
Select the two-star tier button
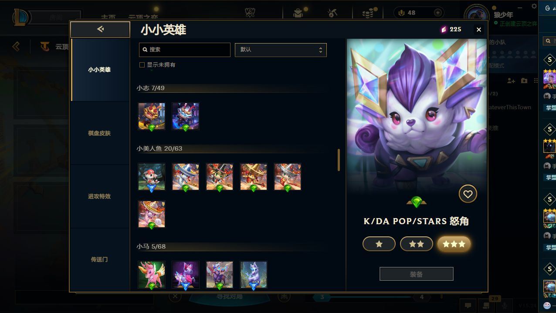point(417,244)
